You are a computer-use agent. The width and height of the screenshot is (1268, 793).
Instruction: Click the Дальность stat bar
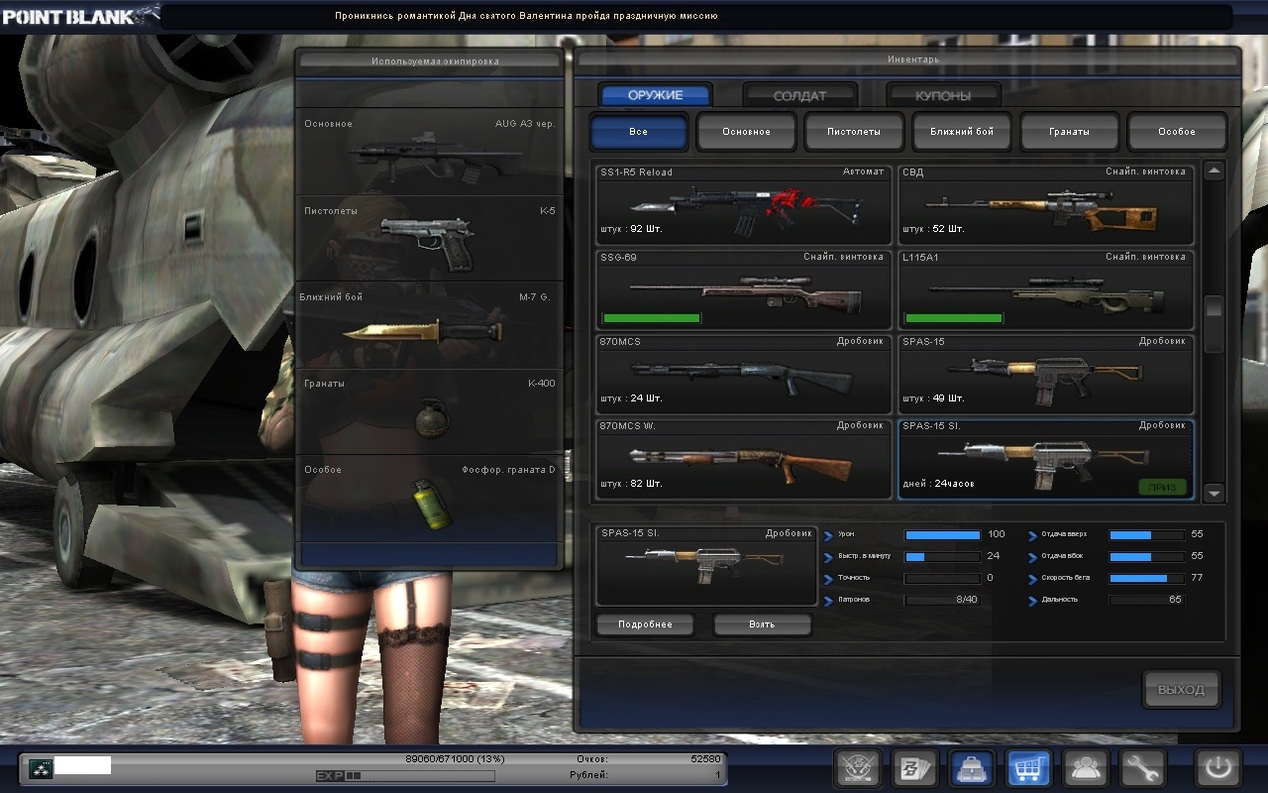[x=1146, y=600]
